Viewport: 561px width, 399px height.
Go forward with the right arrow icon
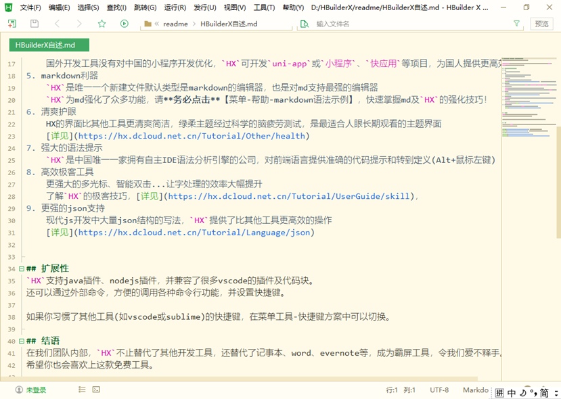(x=79, y=24)
